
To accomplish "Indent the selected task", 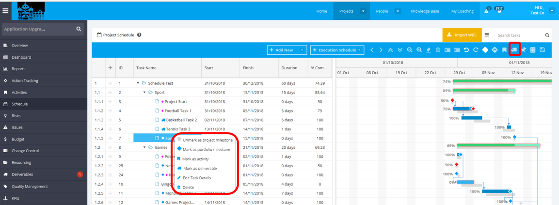I will [447, 50].
